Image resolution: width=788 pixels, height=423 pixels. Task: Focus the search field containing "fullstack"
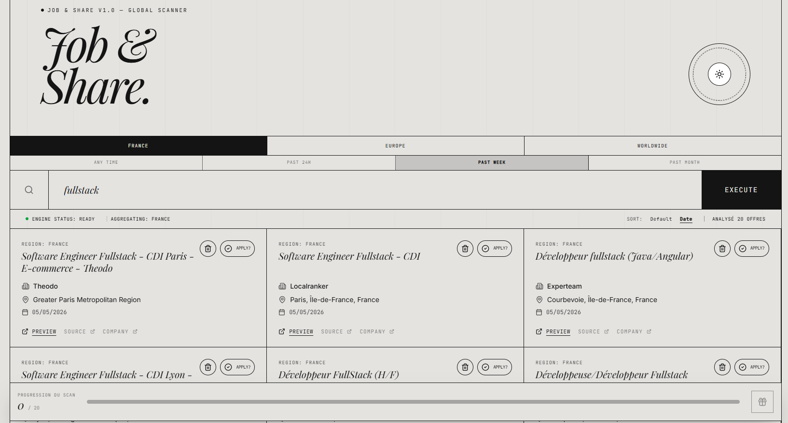pyautogui.click(x=375, y=190)
